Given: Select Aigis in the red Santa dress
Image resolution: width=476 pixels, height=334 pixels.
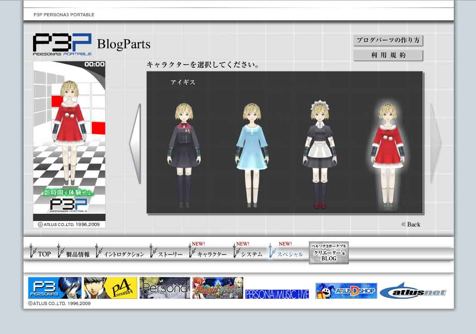Looking at the screenshot, I should coord(388,155).
